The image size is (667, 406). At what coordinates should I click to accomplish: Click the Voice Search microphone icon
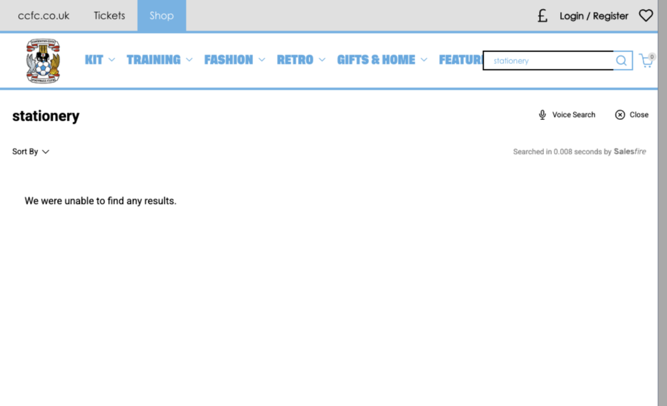[542, 115]
